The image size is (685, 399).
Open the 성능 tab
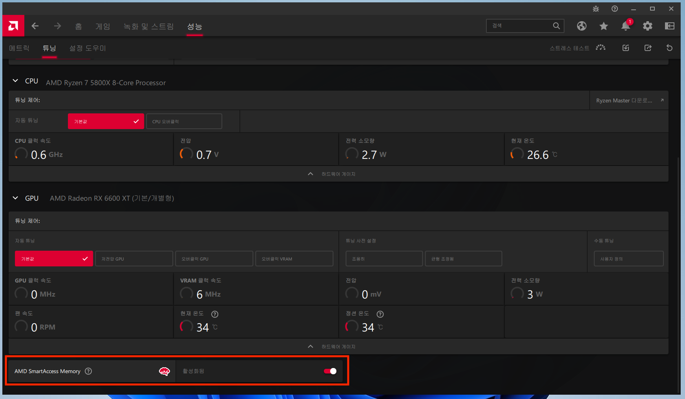195,26
